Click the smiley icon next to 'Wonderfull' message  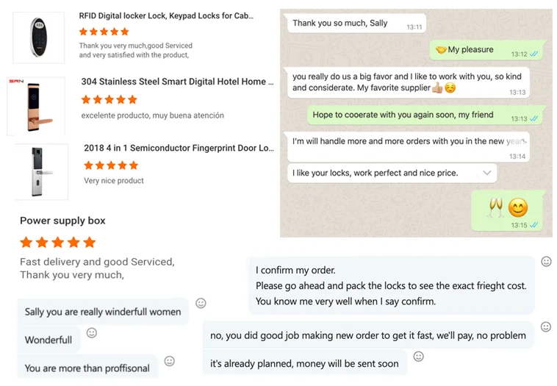[x=92, y=333]
